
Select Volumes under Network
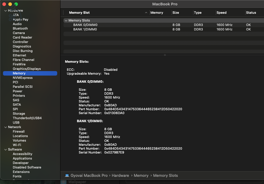pyautogui.click(x=19, y=140)
